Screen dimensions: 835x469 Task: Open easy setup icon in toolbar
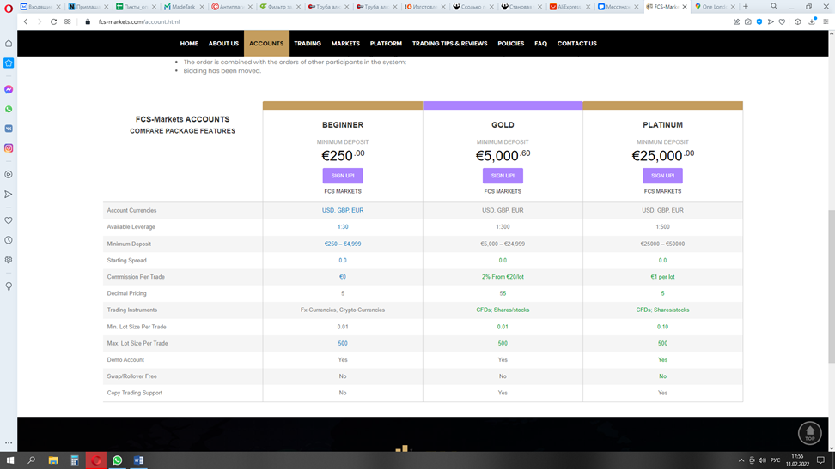click(826, 21)
